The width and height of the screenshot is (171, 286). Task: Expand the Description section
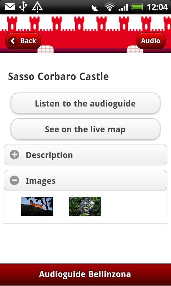[85, 155]
